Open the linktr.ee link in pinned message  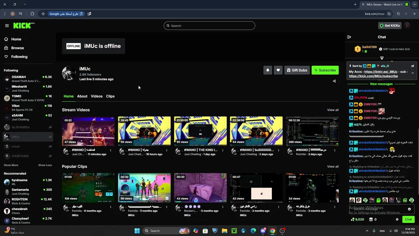[381, 72]
